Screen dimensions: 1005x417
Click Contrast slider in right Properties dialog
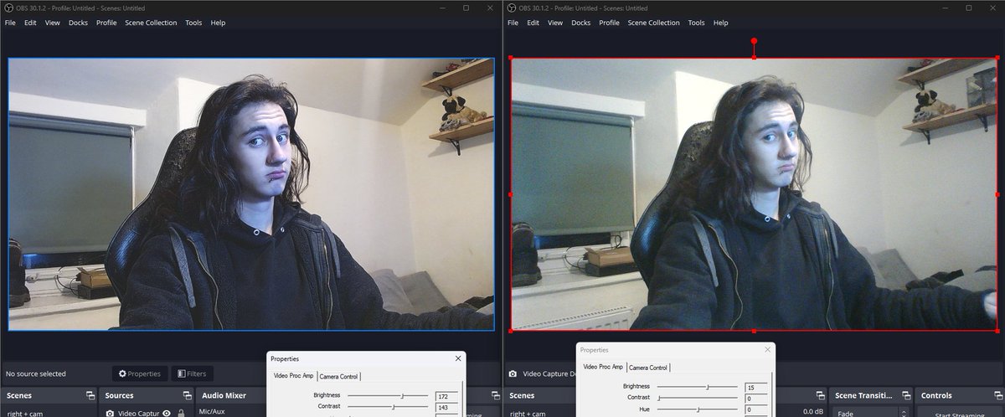click(x=698, y=398)
